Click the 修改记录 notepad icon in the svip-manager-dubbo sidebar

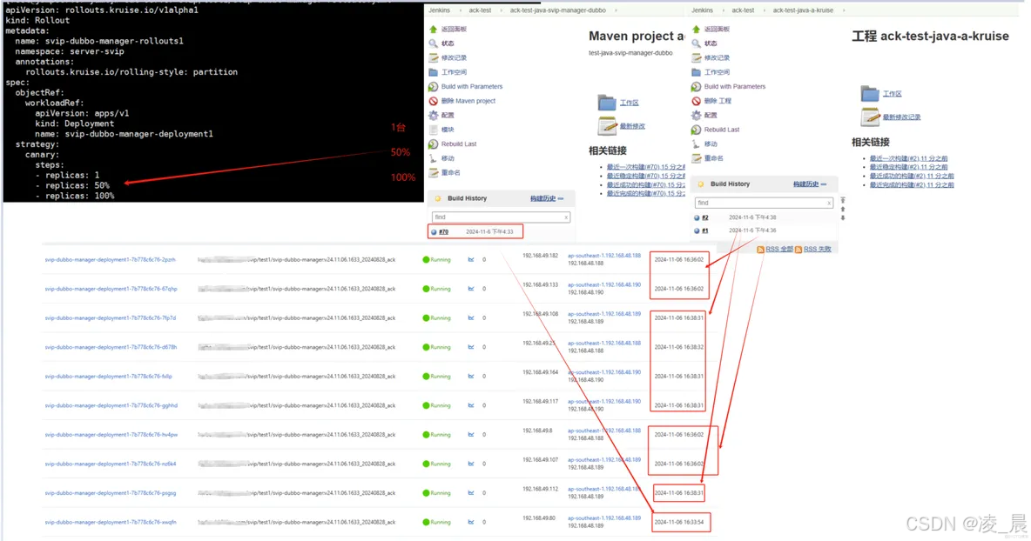[434, 57]
